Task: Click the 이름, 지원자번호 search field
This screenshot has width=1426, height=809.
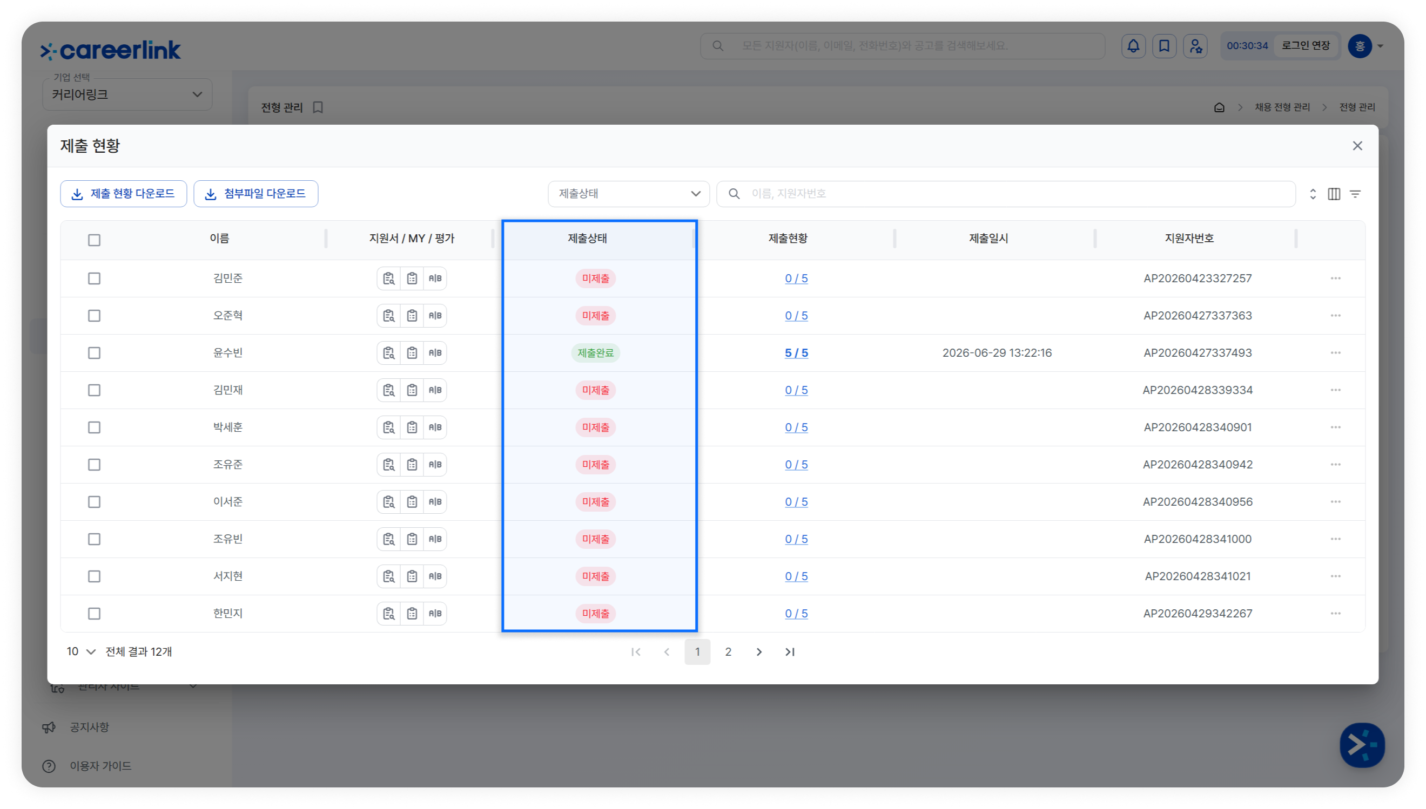Action: [x=1006, y=194]
